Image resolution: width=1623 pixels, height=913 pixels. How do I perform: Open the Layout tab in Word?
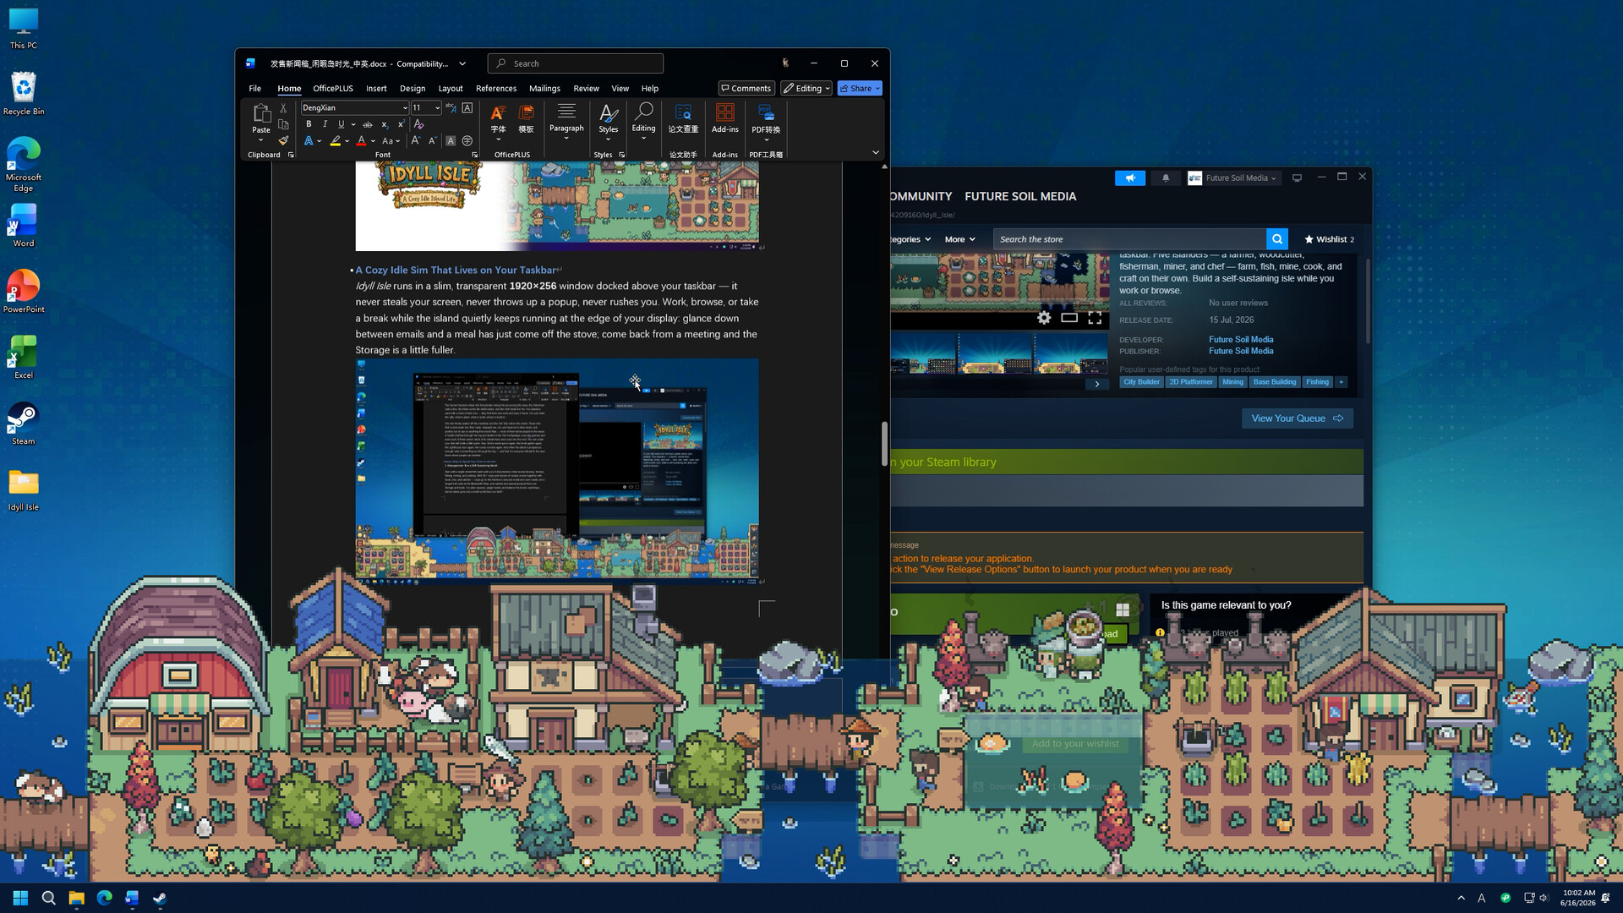point(451,88)
